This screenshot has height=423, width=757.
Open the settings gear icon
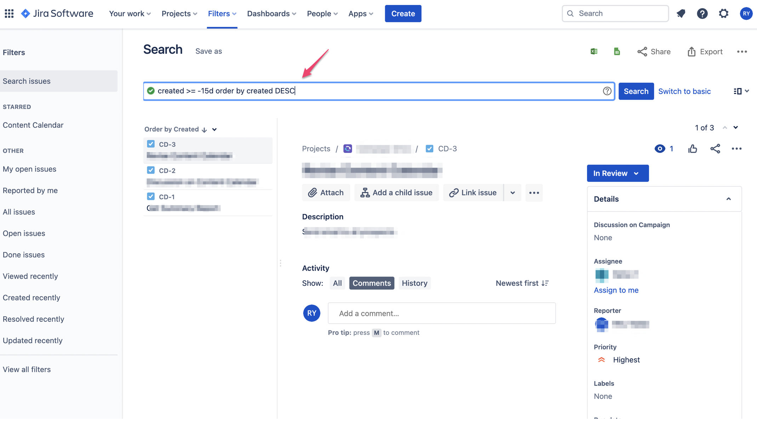click(723, 13)
